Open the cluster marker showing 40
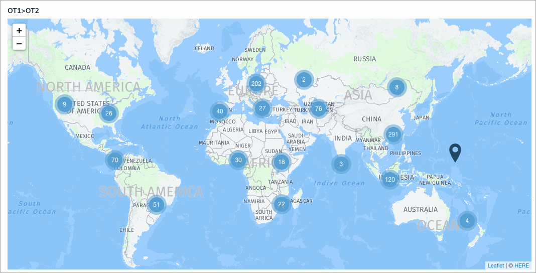 point(220,111)
